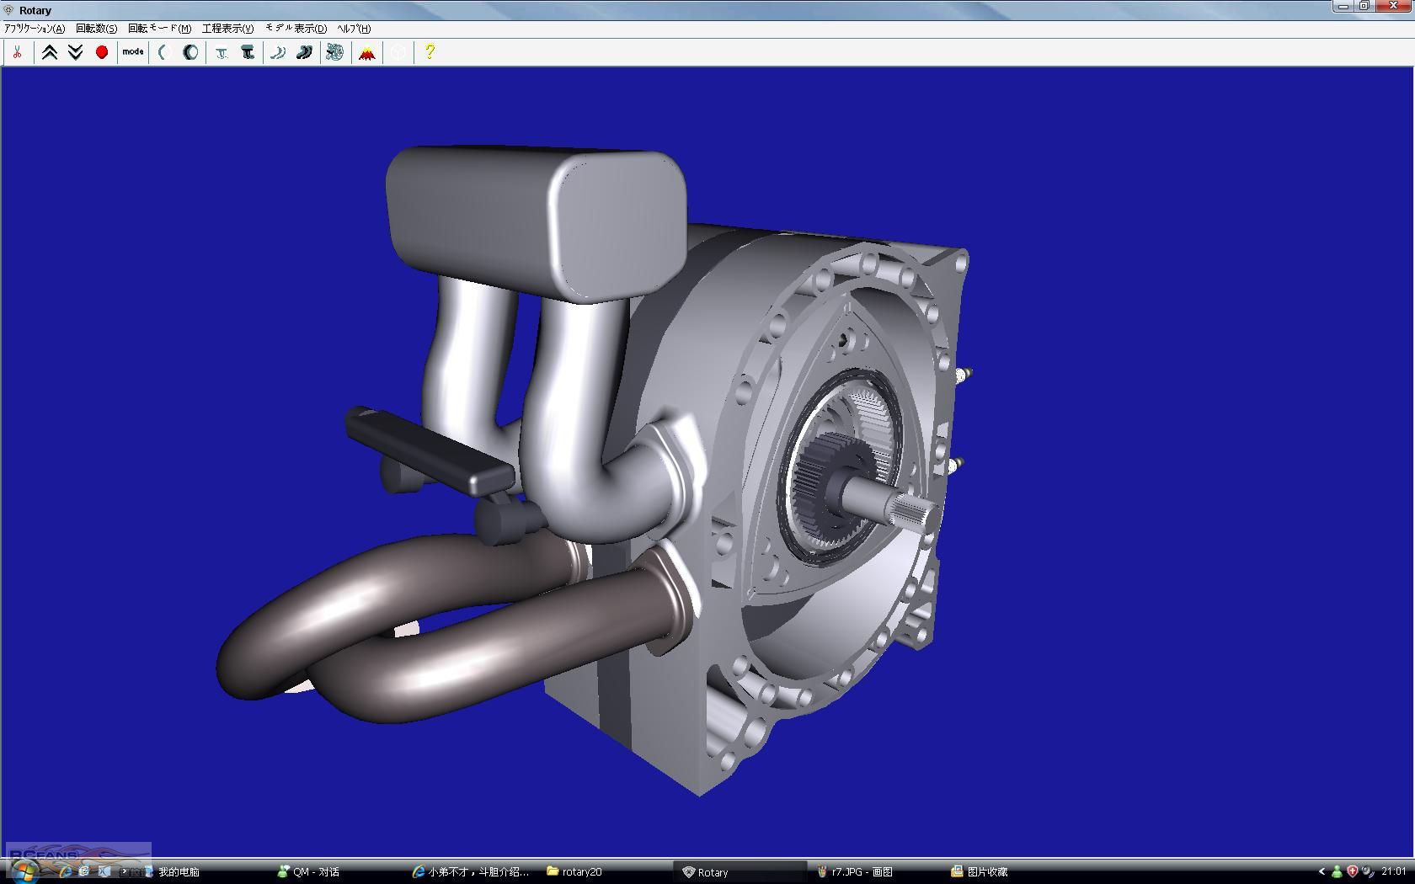Image resolution: width=1415 pixels, height=884 pixels.
Task: Click the intake plenum box in the 3D view
Action: point(537,225)
